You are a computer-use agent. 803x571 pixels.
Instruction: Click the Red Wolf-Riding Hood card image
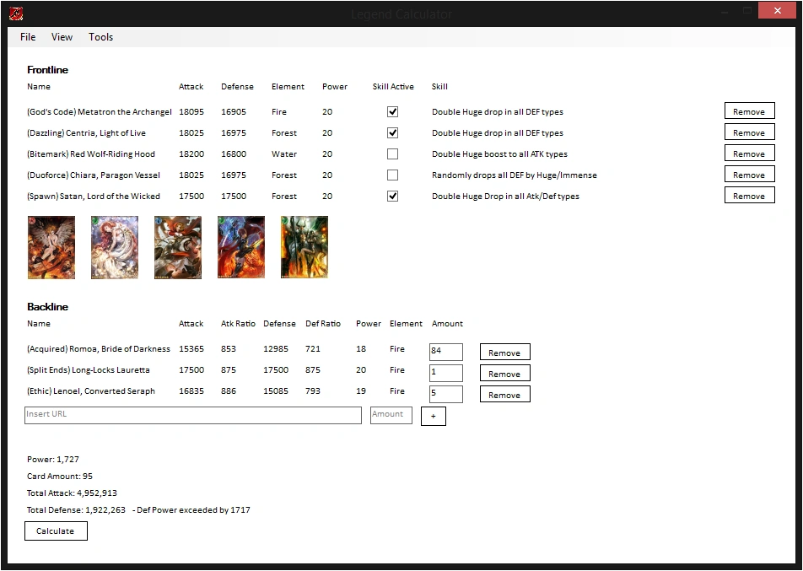click(177, 246)
